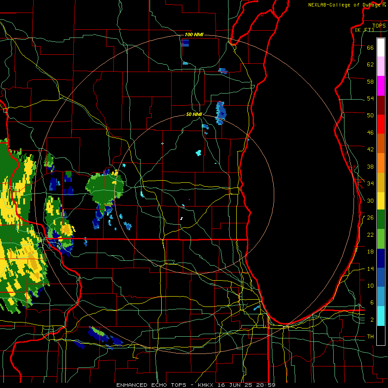
Task: Click the 'ENHANCED ECHO TOPS' product title
Action: point(151,385)
